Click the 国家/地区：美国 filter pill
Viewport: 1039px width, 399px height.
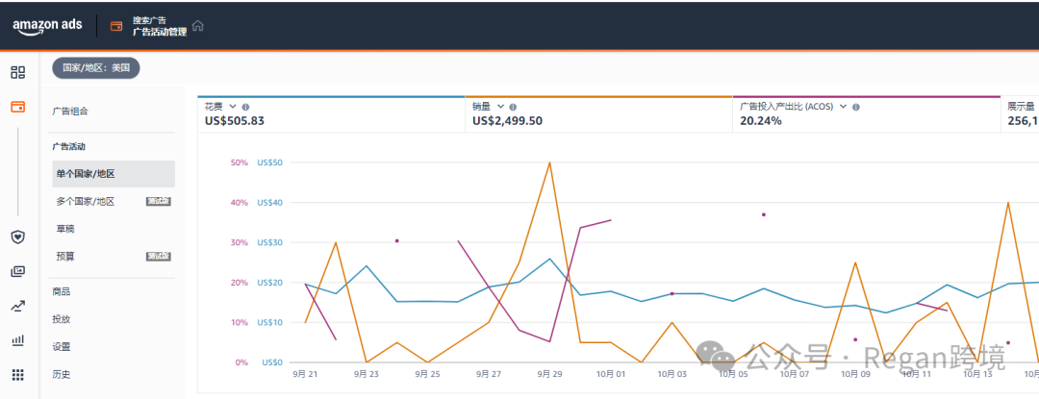[x=96, y=68]
